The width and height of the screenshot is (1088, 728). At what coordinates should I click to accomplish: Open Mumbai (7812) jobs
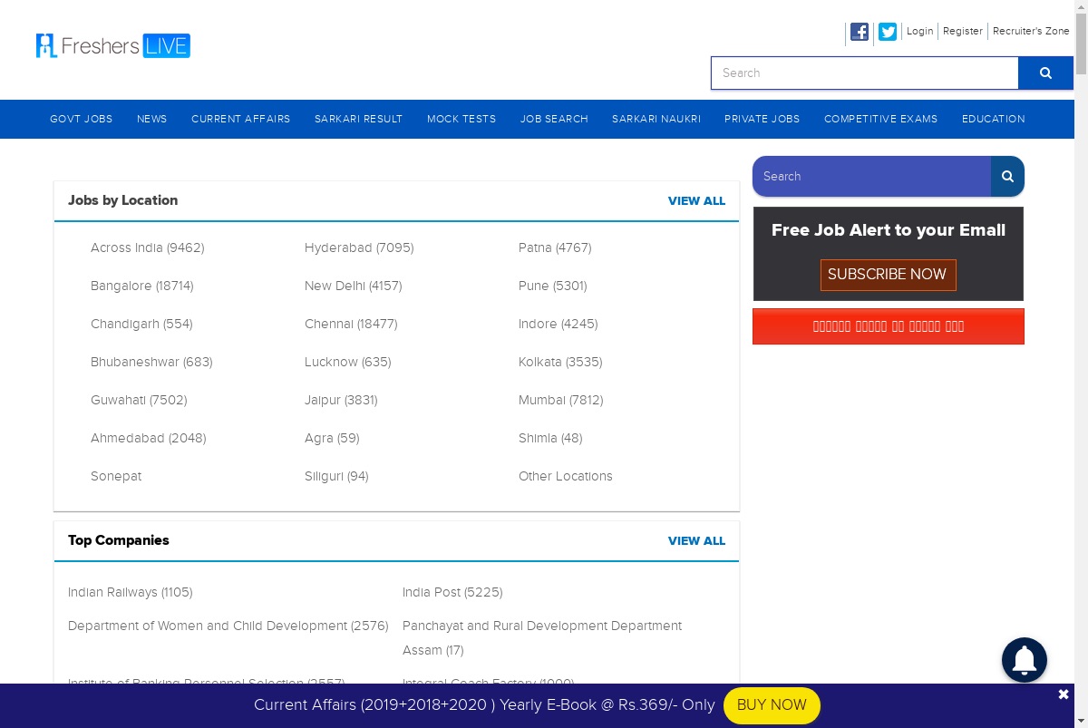561,400
